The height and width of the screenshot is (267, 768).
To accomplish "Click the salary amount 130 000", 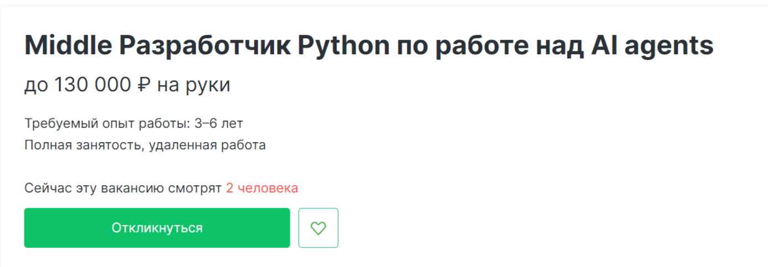I will coord(93,85).
